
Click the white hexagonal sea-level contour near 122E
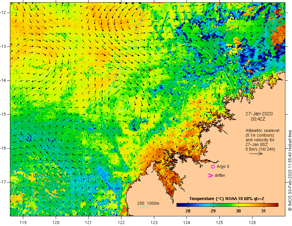tap(121, 104)
